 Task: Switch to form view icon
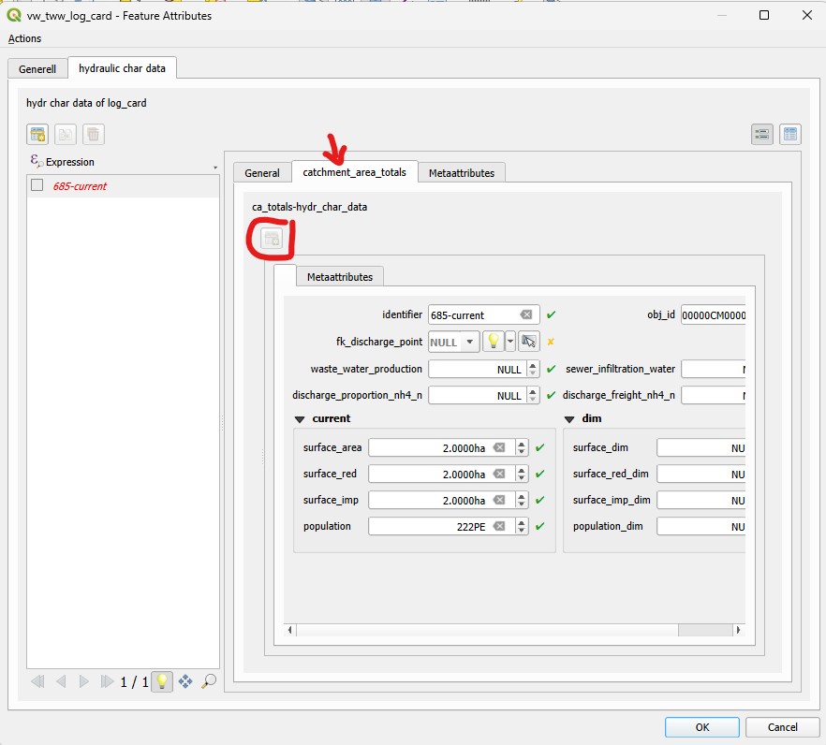click(762, 134)
